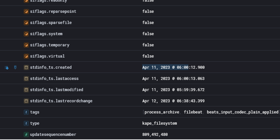This screenshot has height=140, width=280.
Task: Click the updatesequencenumber value 809,492,480
Action: [x=155, y=135]
